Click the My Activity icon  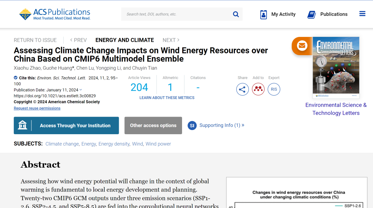pyautogui.click(x=264, y=14)
